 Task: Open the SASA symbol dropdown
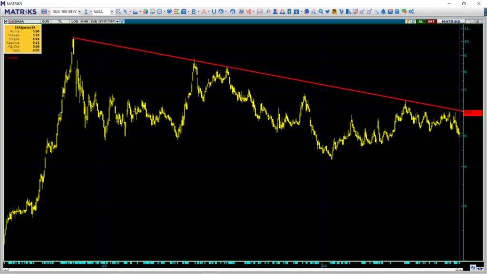pos(112,11)
